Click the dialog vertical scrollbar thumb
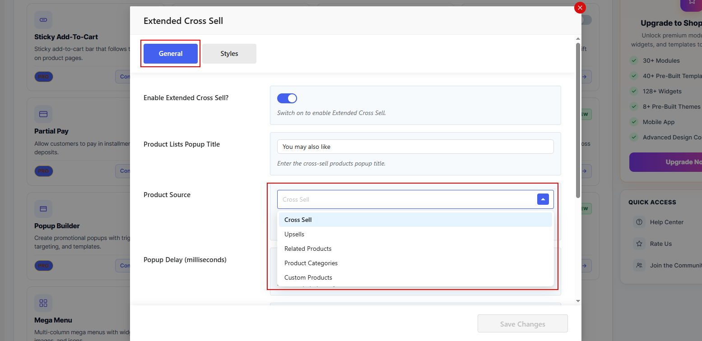Viewport: 702px width, 341px height. point(578,120)
